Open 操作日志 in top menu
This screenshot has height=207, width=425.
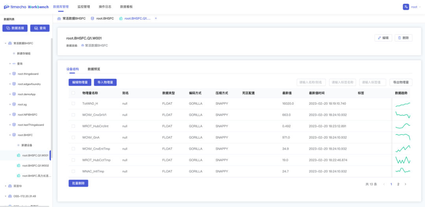pos(105,7)
